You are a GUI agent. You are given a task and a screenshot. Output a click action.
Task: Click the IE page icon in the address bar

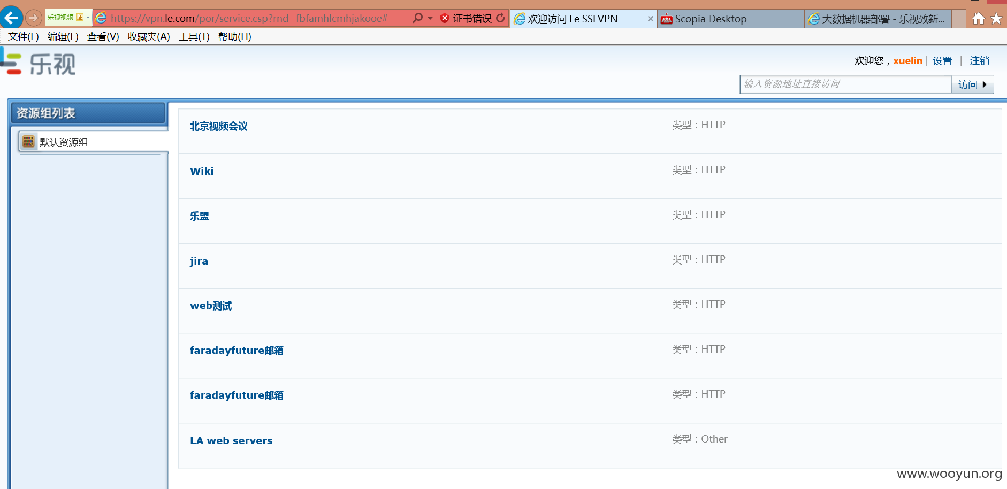click(101, 18)
